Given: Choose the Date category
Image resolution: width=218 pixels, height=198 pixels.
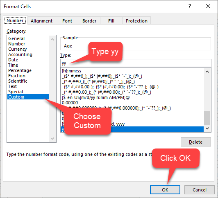Looking at the screenshot, I should click(x=13, y=60).
